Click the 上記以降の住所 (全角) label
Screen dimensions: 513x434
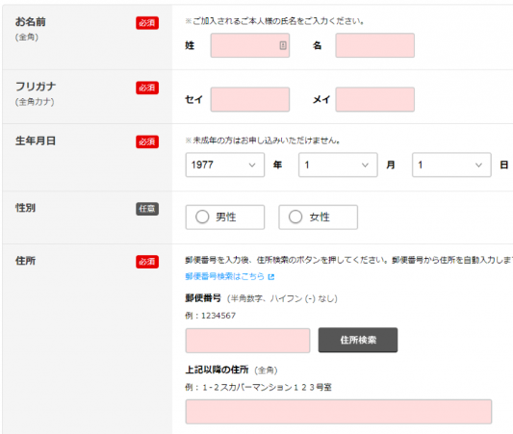pos(231,370)
